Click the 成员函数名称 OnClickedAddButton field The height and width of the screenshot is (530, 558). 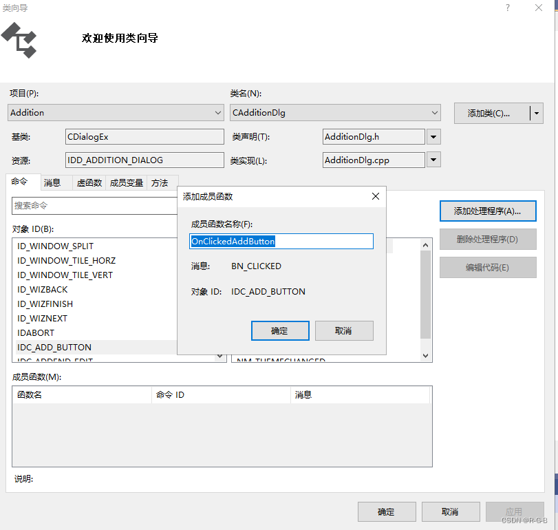(x=281, y=242)
